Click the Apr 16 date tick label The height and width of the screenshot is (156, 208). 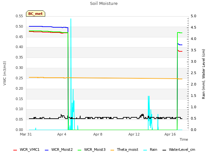pos(170,134)
